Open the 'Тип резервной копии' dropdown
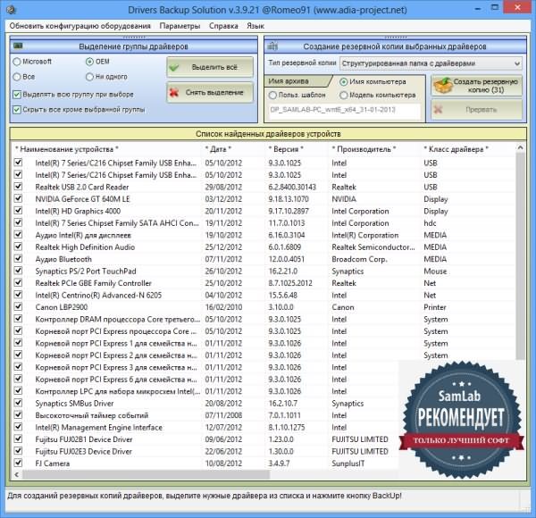This screenshot has width=536, height=518. coord(431,63)
